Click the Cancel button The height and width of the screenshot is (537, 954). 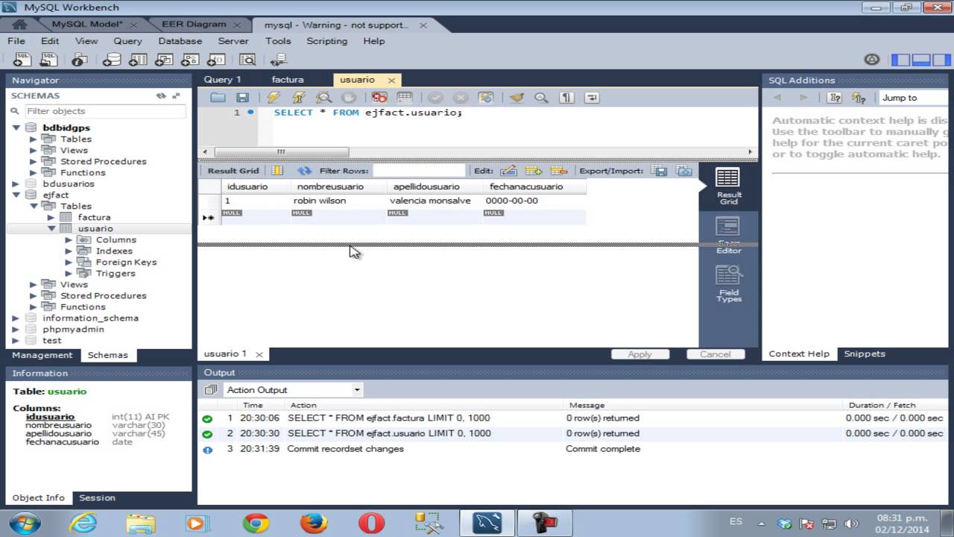[715, 354]
